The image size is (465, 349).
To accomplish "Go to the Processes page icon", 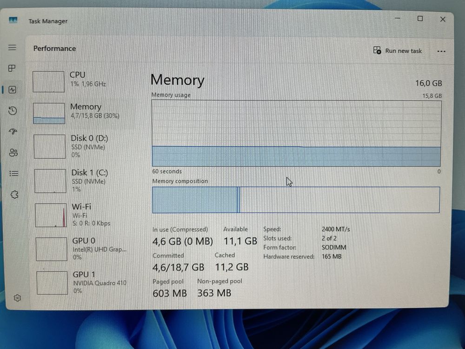I will [x=12, y=68].
